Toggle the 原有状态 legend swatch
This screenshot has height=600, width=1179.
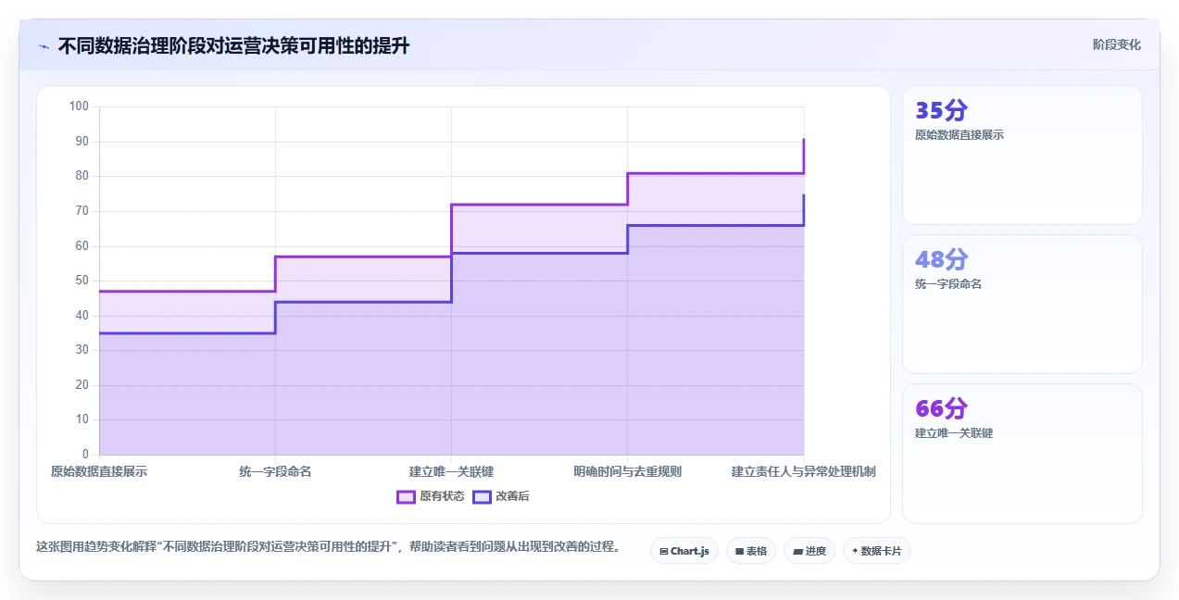(x=406, y=496)
